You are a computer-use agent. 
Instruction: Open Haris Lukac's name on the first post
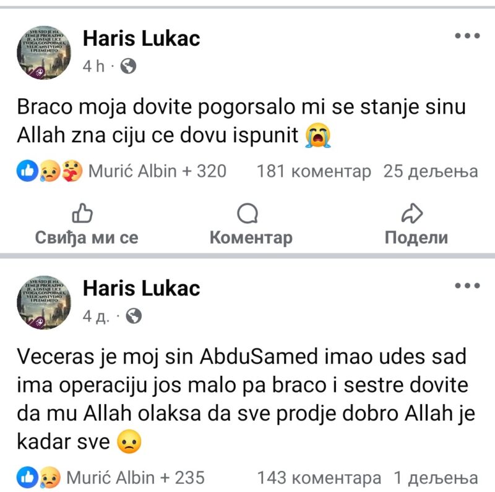click(x=141, y=38)
